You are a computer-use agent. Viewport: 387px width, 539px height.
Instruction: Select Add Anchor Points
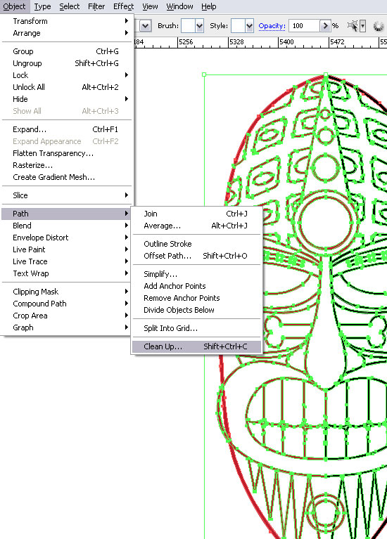click(196, 286)
